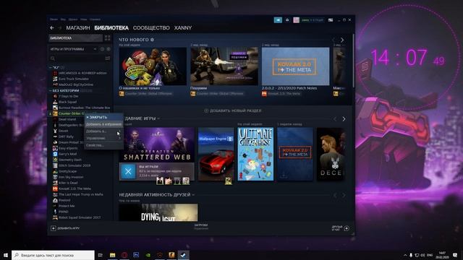463x260 pixels.
Task: Open notifications icon in title bar
Action: pos(287,19)
